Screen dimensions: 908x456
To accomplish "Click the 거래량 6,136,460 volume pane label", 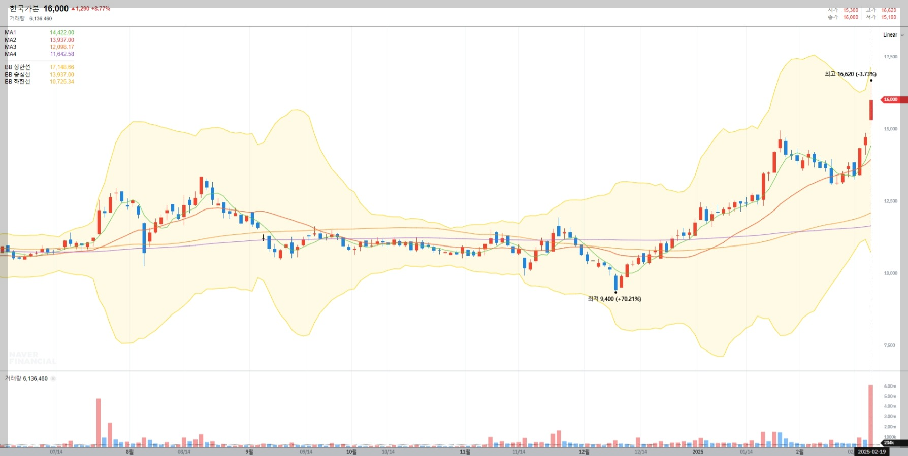I will click(26, 379).
